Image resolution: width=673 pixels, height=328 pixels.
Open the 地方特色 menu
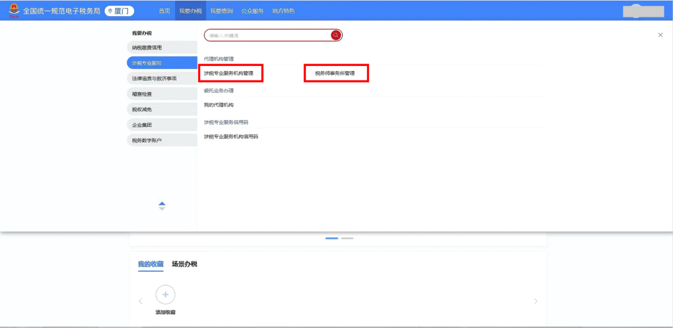tap(284, 11)
